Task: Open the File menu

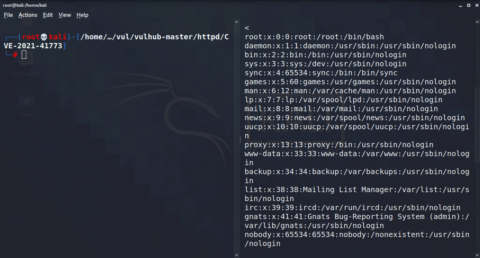Action: [8, 15]
